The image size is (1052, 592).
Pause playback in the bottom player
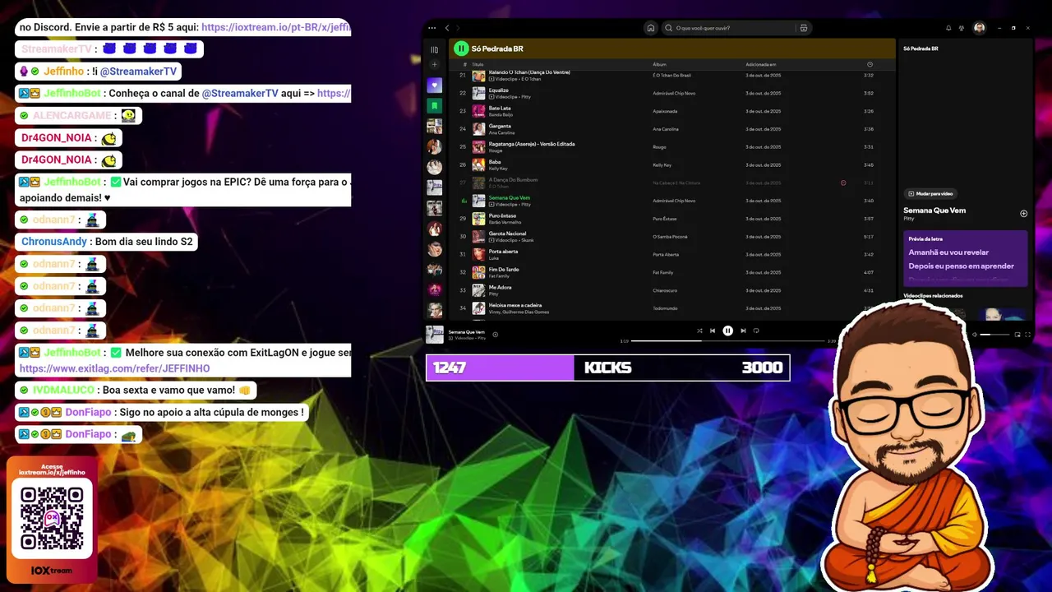click(x=727, y=331)
